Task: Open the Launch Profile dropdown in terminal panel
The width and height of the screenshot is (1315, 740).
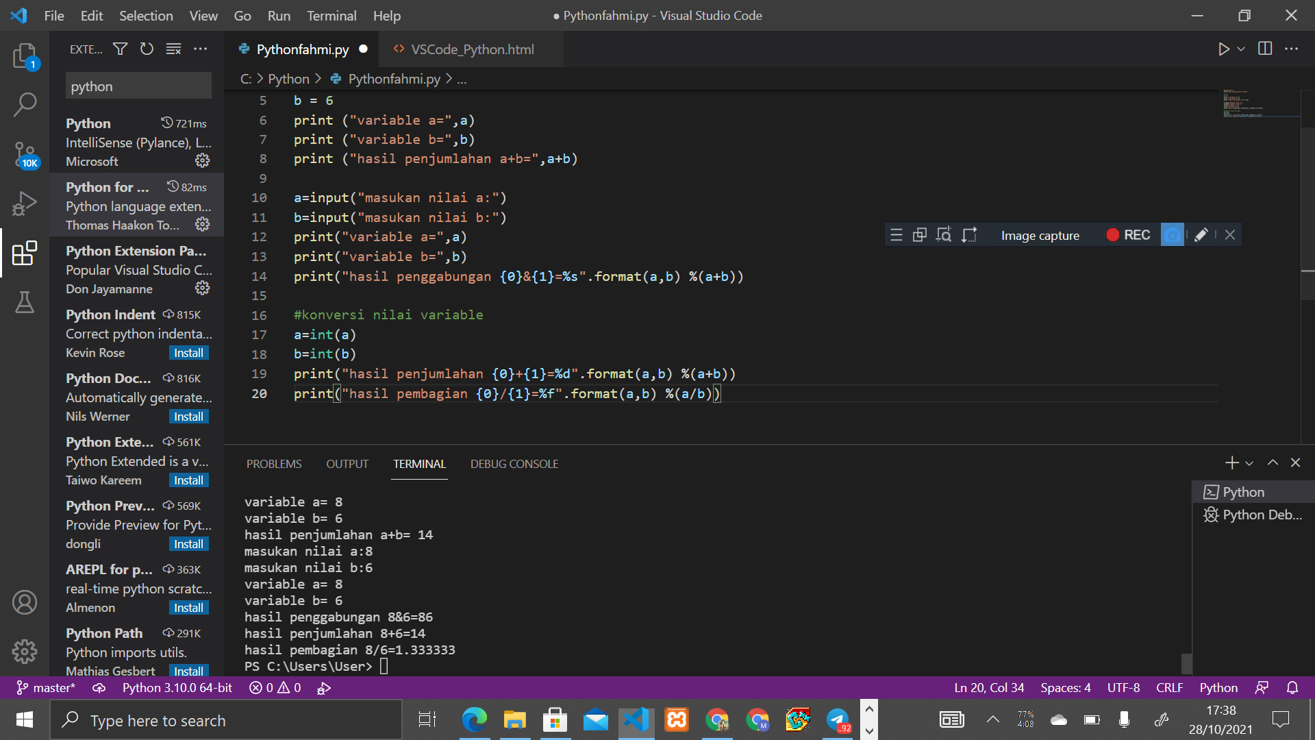Action: pyautogui.click(x=1249, y=463)
